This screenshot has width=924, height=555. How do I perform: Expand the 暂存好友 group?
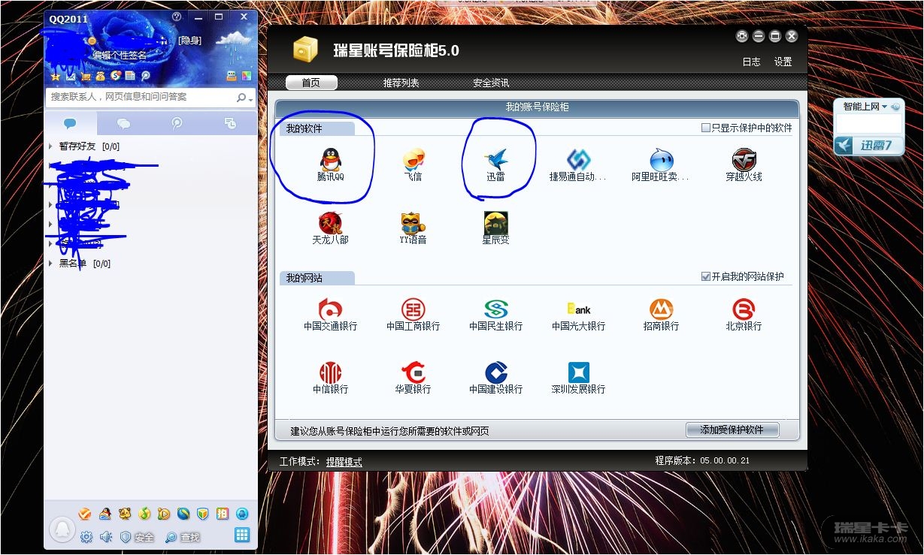50,146
